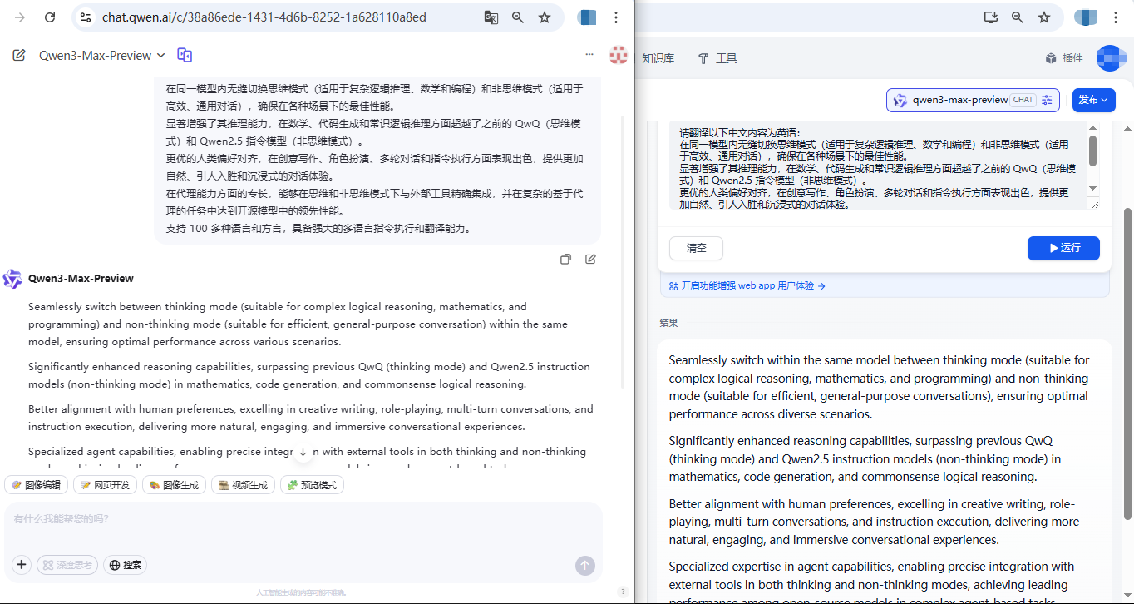
Task: Click the 结果 results label
Action: point(668,323)
